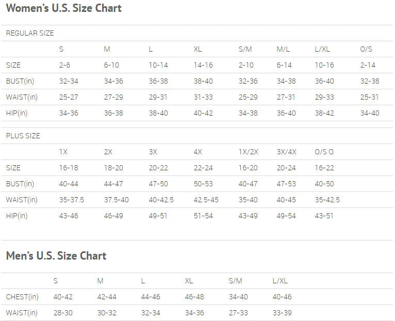Select the 46-48 chest value for men's XL

[x=194, y=297]
